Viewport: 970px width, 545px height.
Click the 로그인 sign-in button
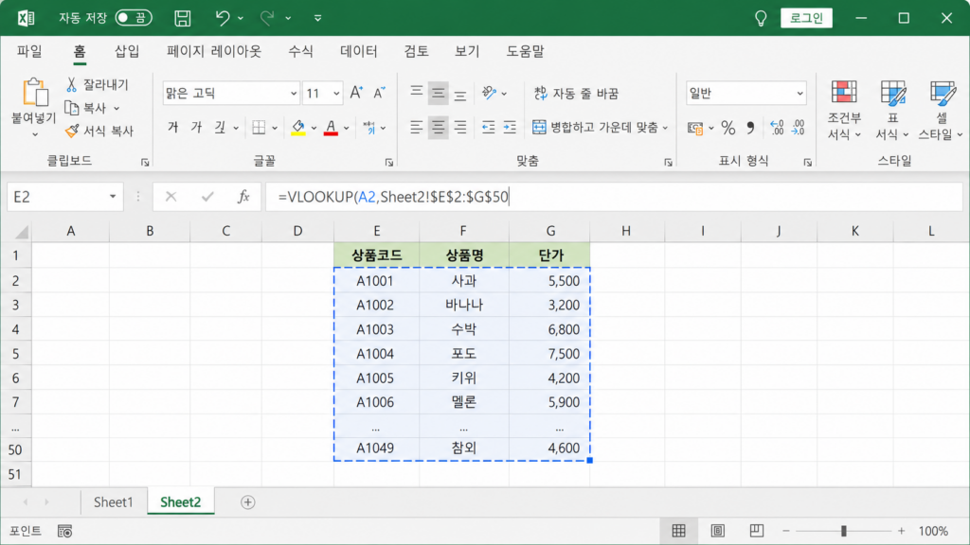click(806, 18)
